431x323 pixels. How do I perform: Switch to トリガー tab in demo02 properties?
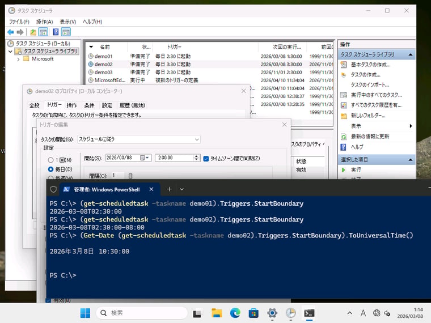[54, 105]
